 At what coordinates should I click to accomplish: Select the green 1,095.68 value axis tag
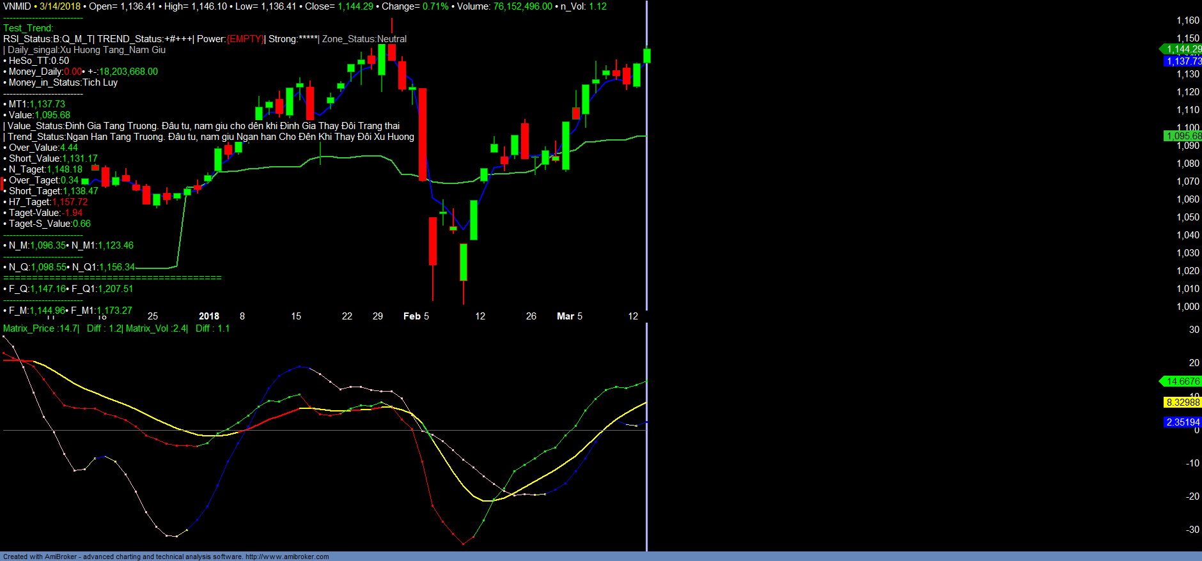1183,136
